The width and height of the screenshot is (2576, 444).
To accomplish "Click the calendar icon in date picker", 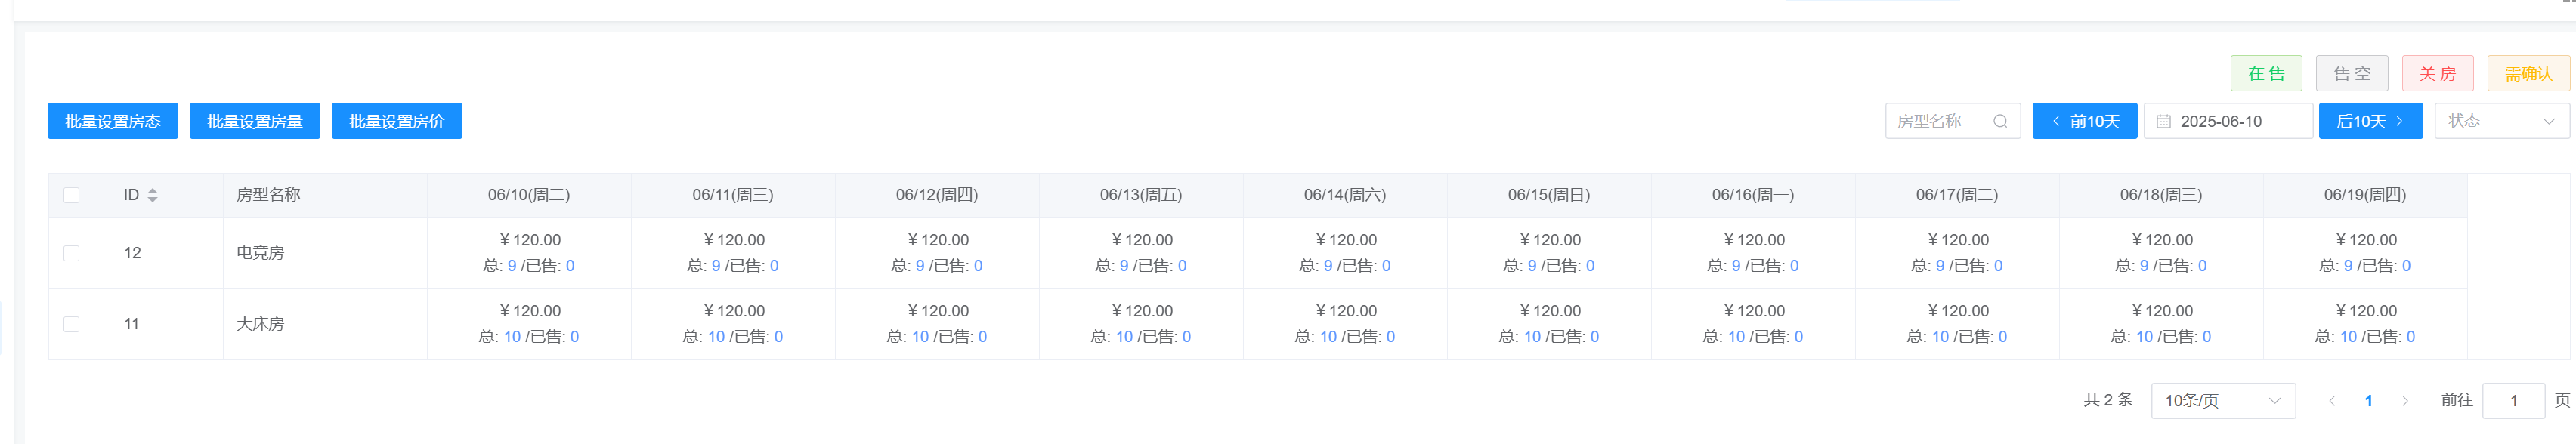I will click(2163, 121).
